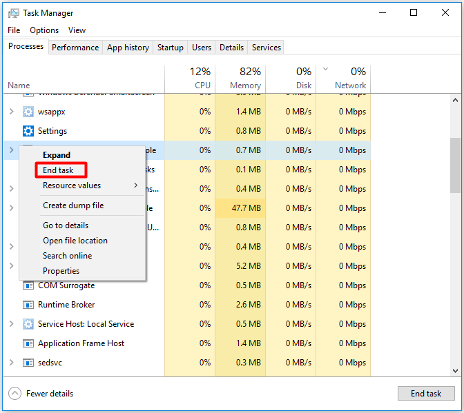The image size is (464, 413).
Task: Click the Fewer details link
Action: pos(50,394)
